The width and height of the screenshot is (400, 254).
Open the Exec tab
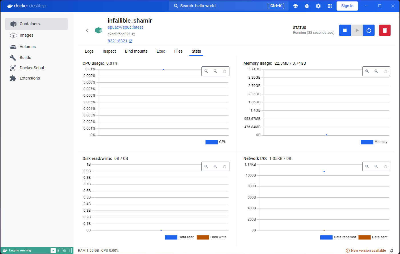(x=161, y=51)
